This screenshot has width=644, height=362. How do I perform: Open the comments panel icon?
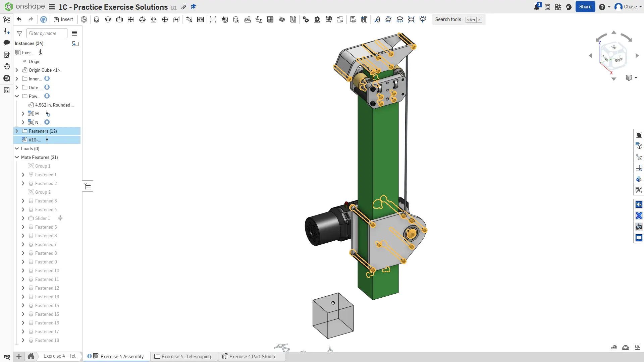coord(7,43)
